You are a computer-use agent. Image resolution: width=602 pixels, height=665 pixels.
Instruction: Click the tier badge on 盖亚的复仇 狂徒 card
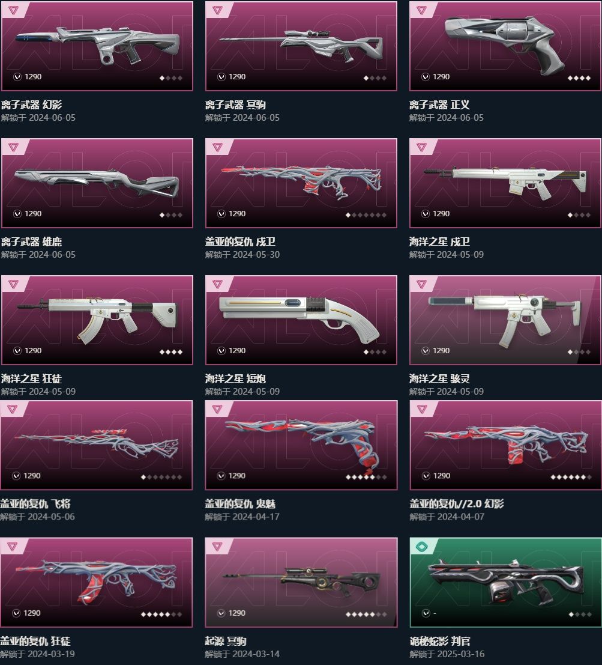(12, 546)
